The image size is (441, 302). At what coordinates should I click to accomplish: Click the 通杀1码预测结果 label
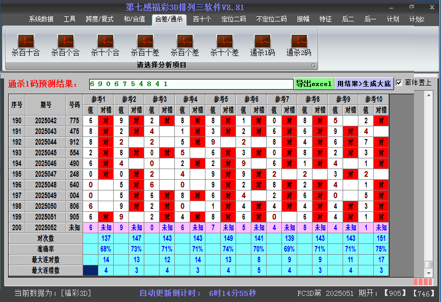point(43,84)
